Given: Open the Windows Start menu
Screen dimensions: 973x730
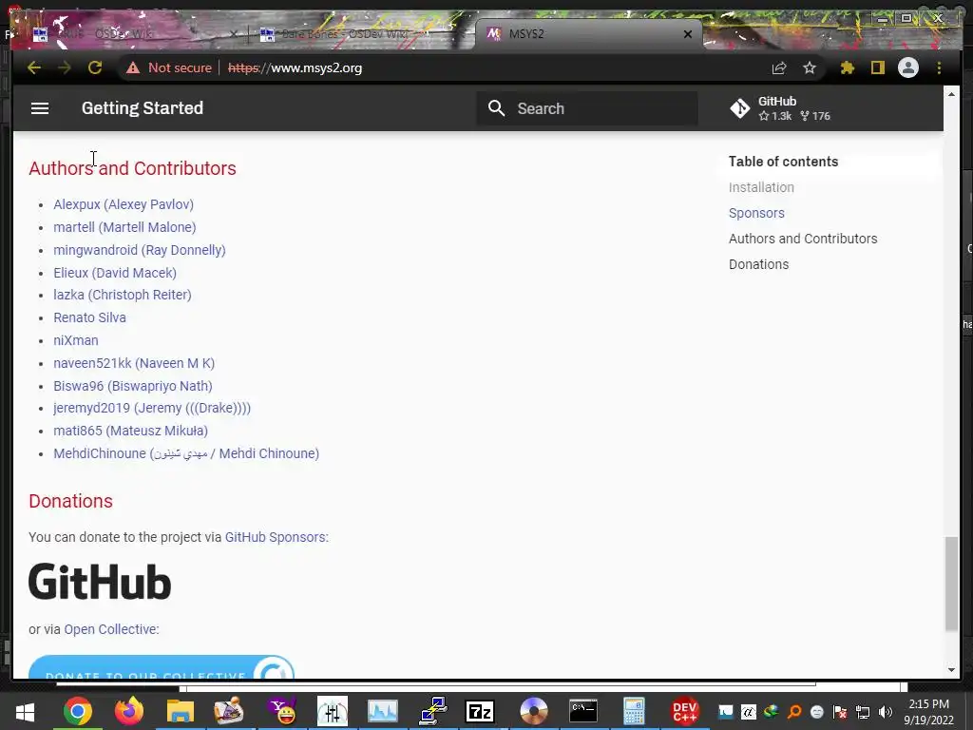Looking at the screenshot, I should pyautogui.click(x=25, y=711).
